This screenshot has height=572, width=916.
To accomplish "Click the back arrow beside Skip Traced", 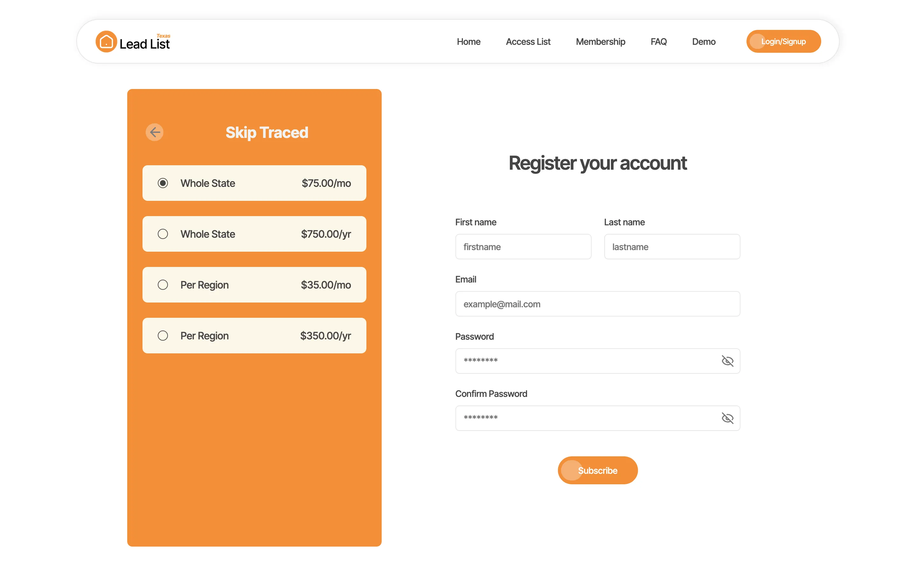I will (x=155, y=133).
